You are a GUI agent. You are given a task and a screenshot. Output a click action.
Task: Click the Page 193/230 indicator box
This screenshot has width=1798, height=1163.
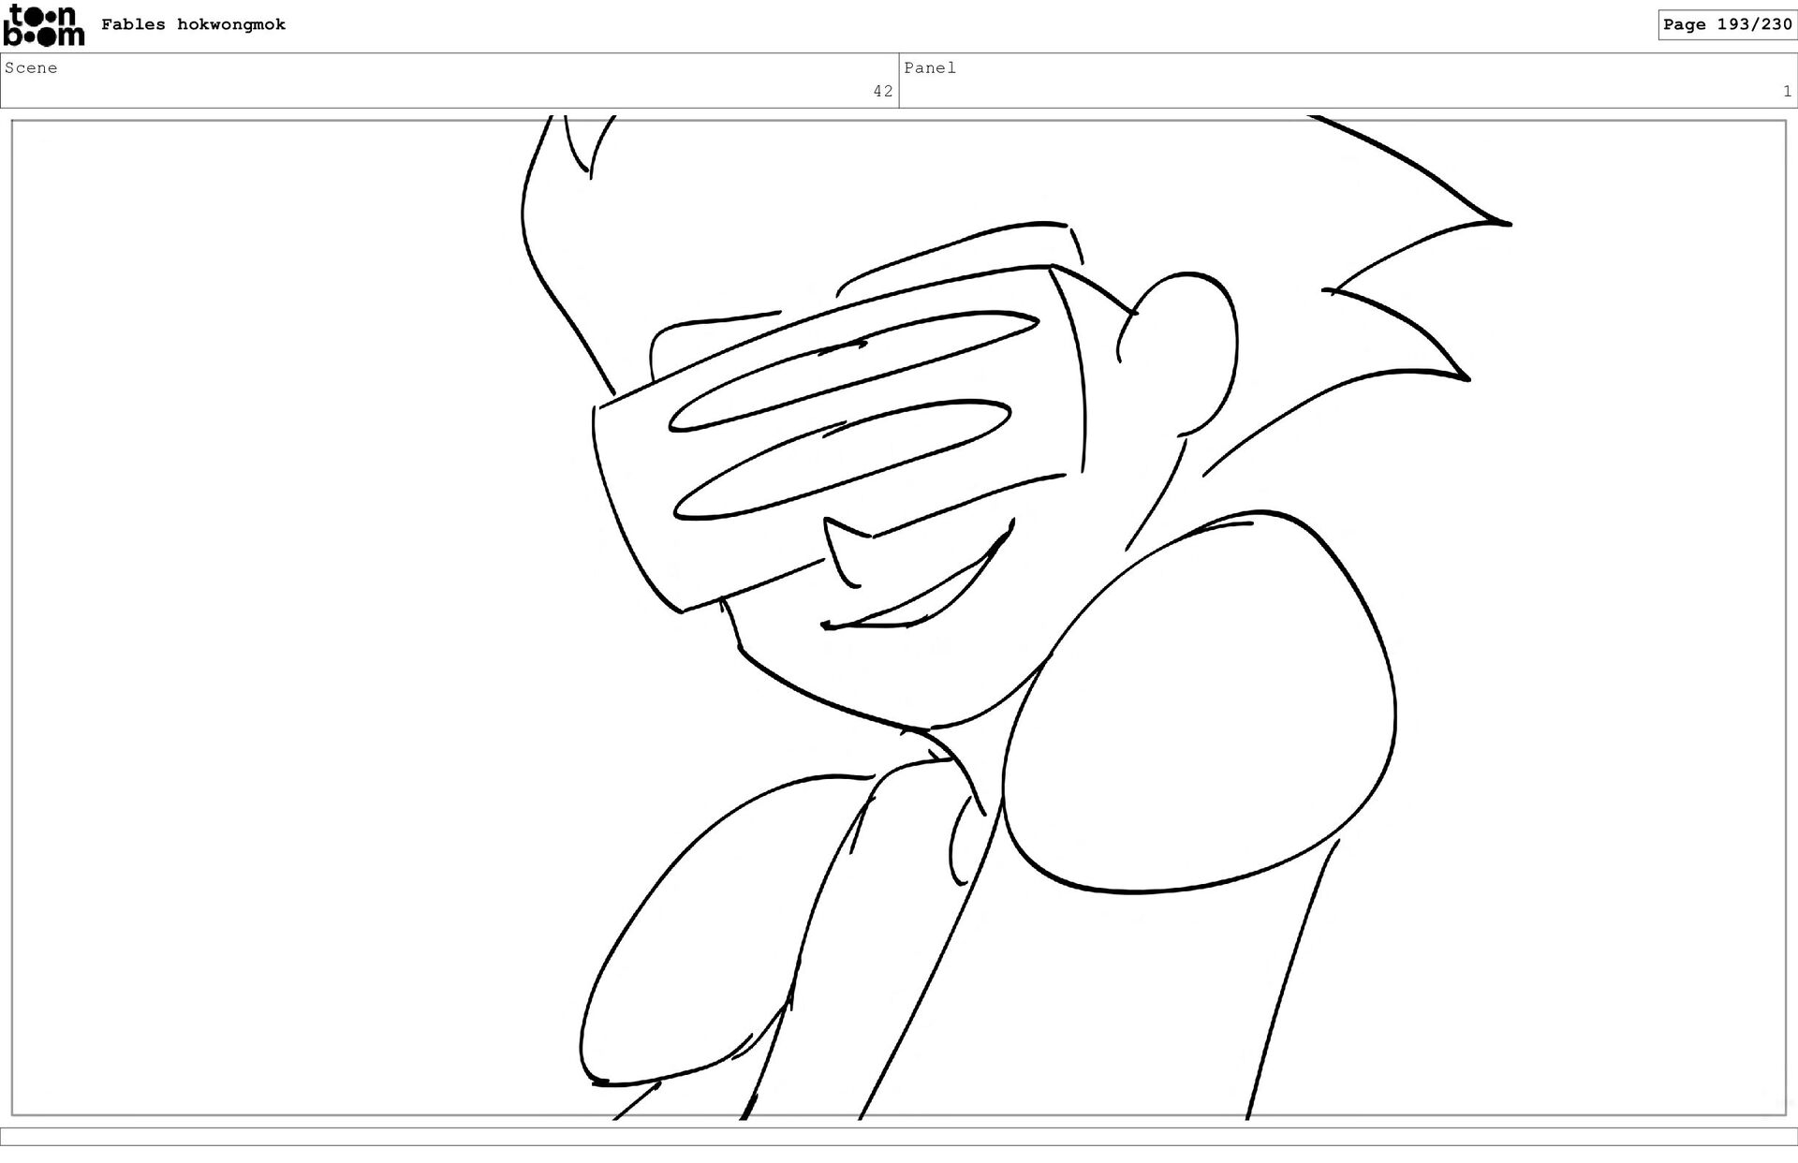(x=1727, y=24)
